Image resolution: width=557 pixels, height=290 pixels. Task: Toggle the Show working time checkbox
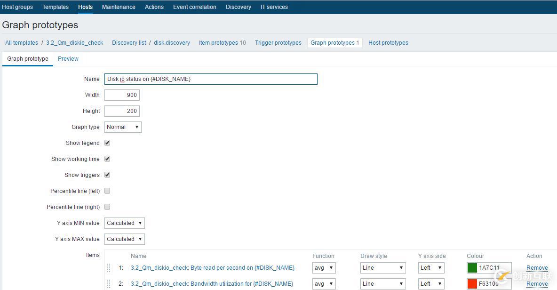point(107,159)
